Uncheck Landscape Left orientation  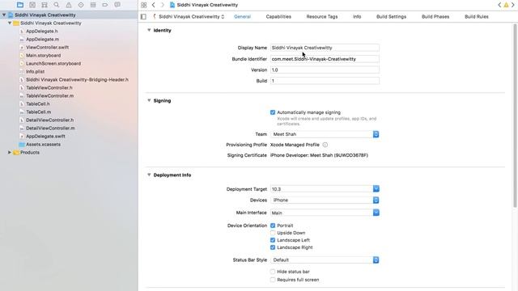pos(273,240)
